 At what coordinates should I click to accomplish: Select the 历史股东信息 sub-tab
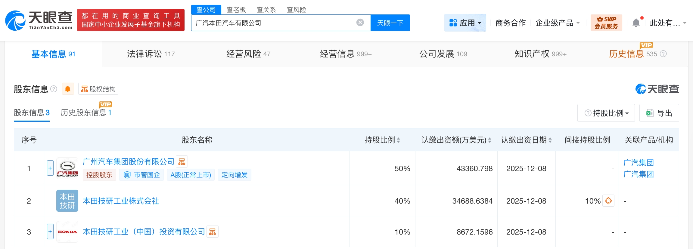[x=86, y=112]
